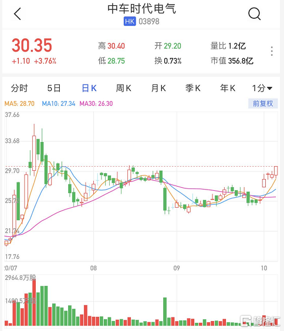Click the MA30 indicator label
The width and height of the screenshot is (284, 331).
(96, 104)
